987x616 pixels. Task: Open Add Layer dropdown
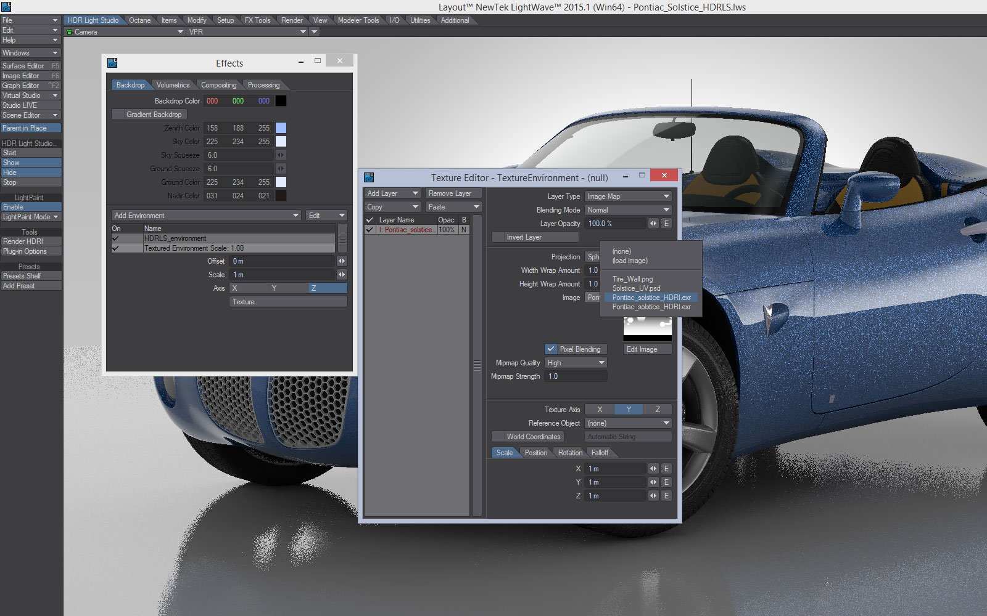tap(392, 193)
